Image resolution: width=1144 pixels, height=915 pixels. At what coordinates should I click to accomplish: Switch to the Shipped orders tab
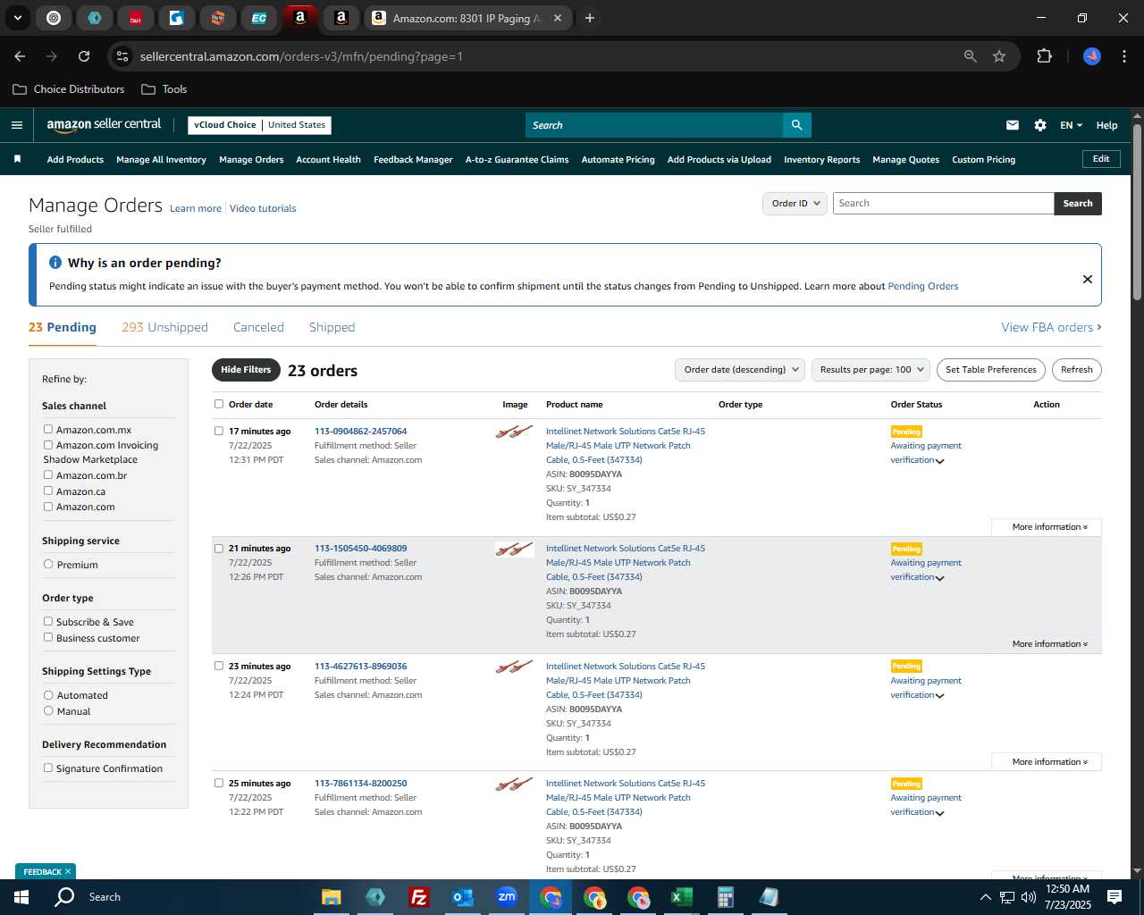pyautogui.click(x=332, y=327)
